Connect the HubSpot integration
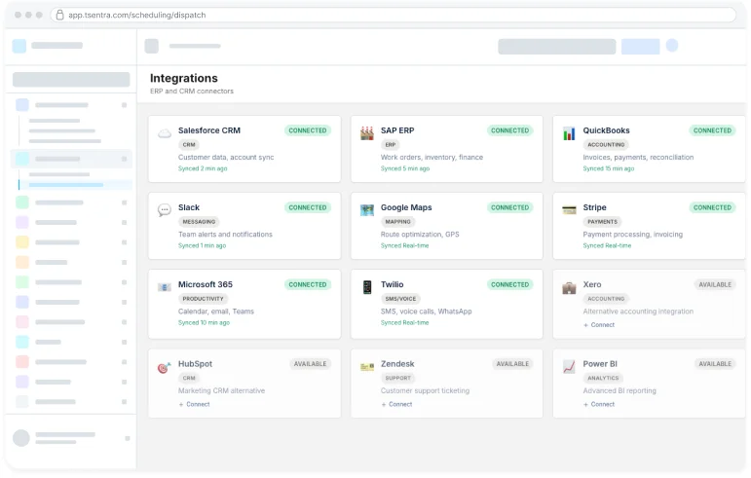751x478 pixels. [194, 404]
